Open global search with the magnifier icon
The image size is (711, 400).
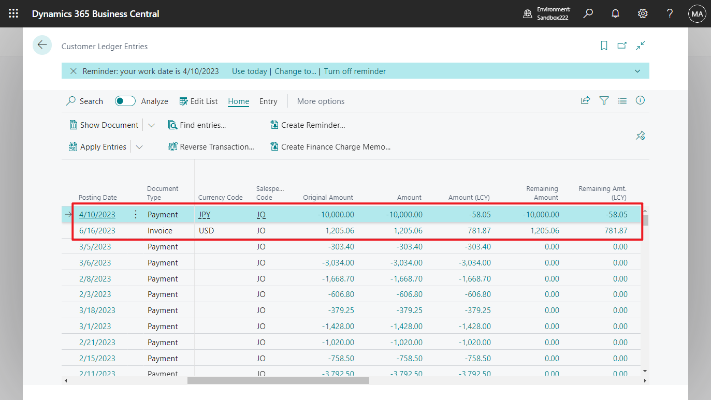588,13
